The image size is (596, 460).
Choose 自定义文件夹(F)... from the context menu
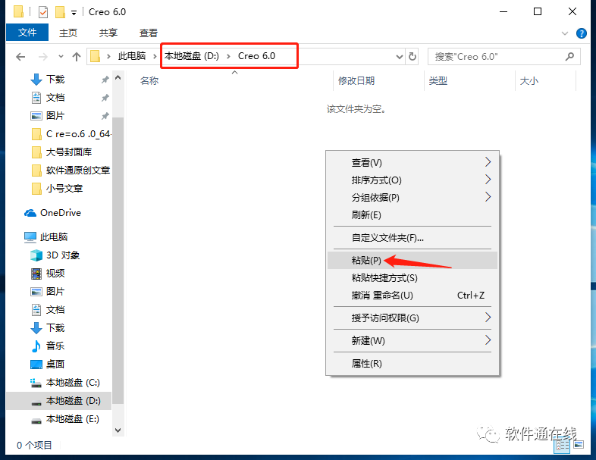(412, 238)
